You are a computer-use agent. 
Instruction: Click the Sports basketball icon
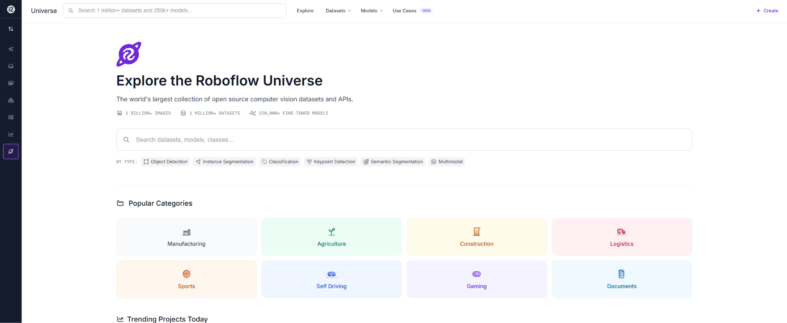[x=187, y=274]
